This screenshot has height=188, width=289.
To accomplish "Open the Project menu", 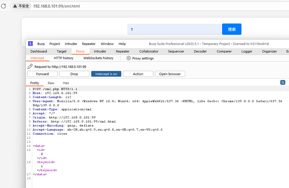I will click(x=55, y=44).
